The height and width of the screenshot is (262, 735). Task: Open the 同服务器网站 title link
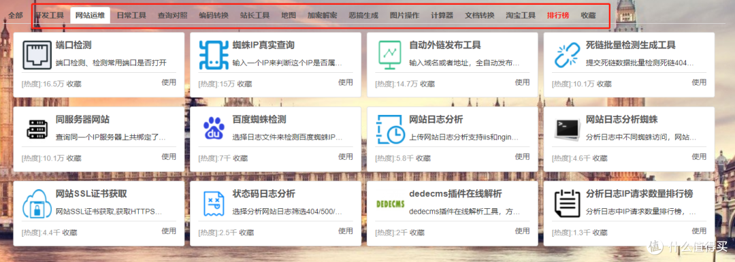pyautogui.click(x=82, y=120)
